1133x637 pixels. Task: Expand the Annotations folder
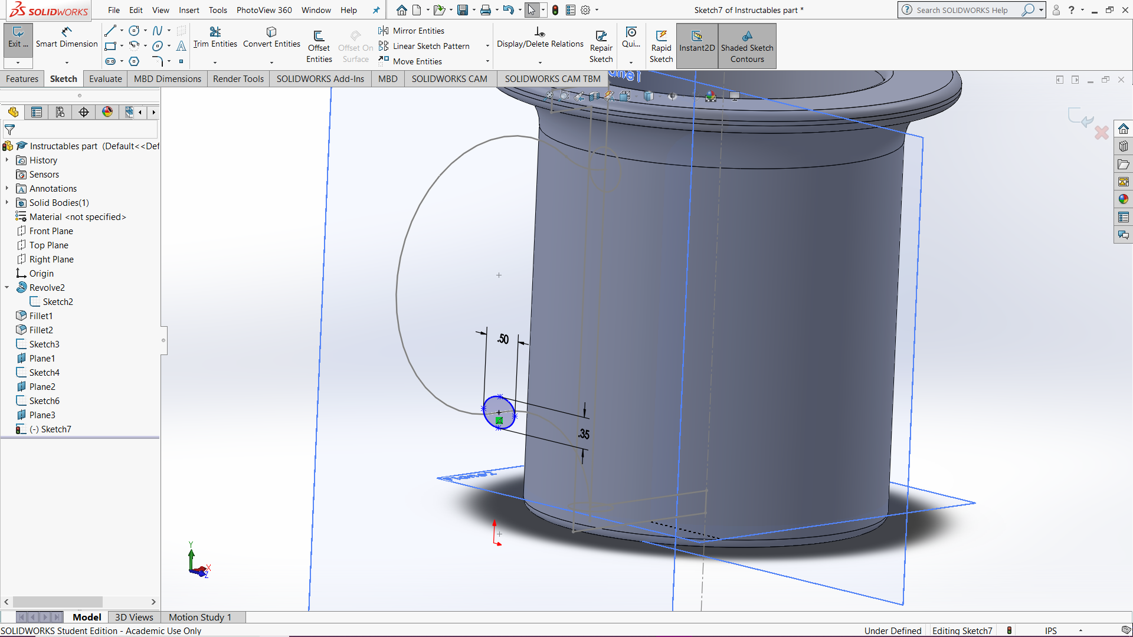click(x=7, y=188)
